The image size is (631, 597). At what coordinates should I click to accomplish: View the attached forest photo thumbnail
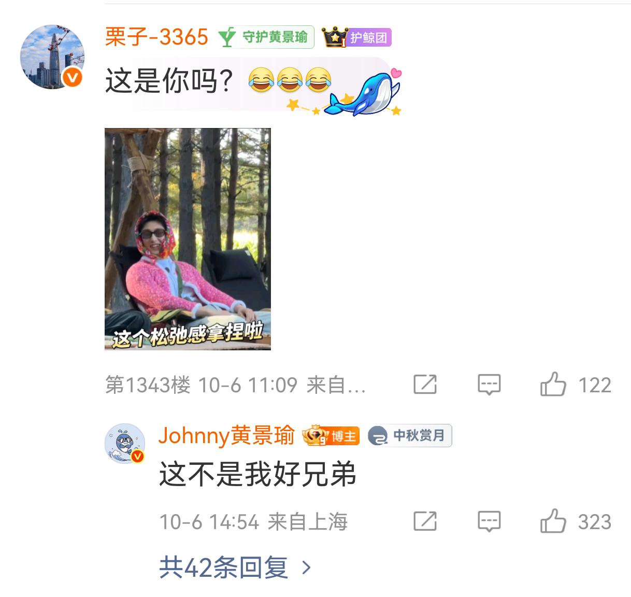(x=188, y=239)
